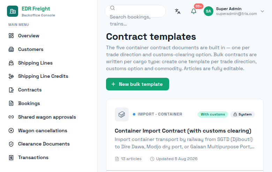The height and width of the screenshot is (172, 272).
Task: Click the Wagon cancellations circled-x icon
Action: tap(11, 130)
